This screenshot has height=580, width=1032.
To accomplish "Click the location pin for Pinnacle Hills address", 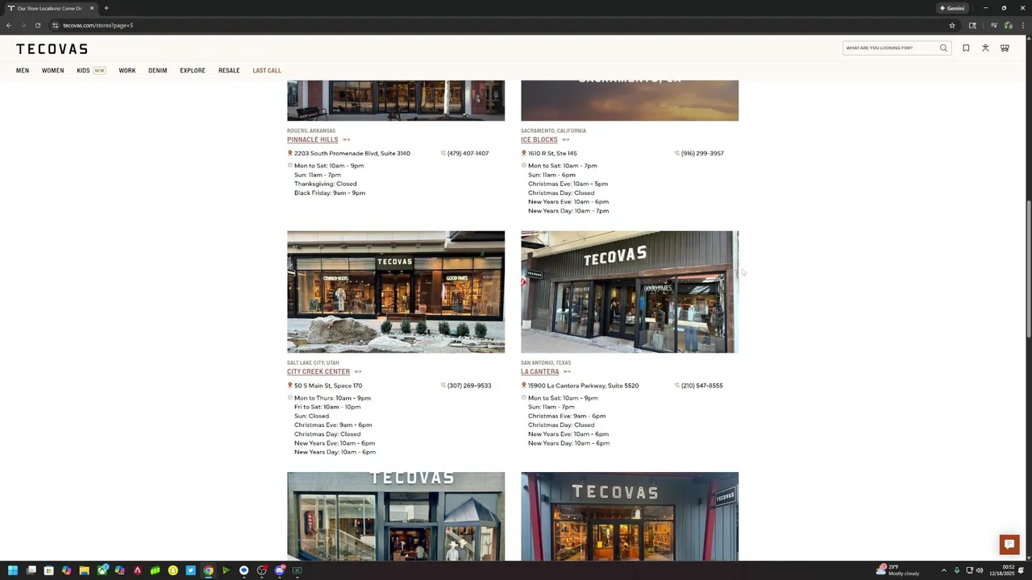I will click(x=289, y=153).
